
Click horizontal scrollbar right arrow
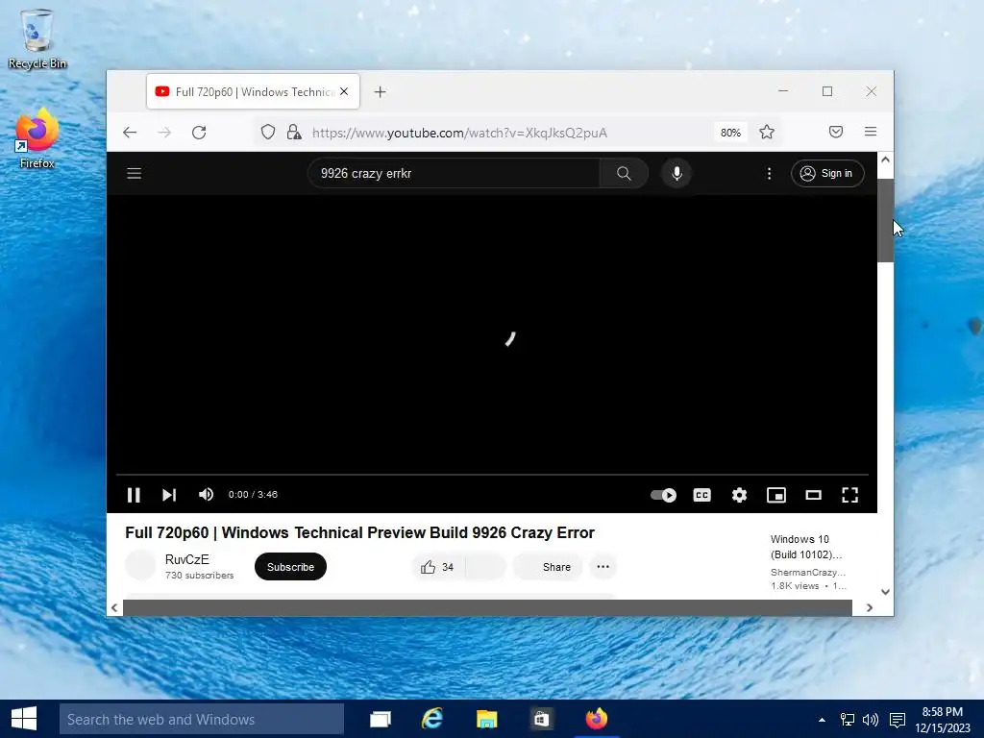(x=869, y=607)
